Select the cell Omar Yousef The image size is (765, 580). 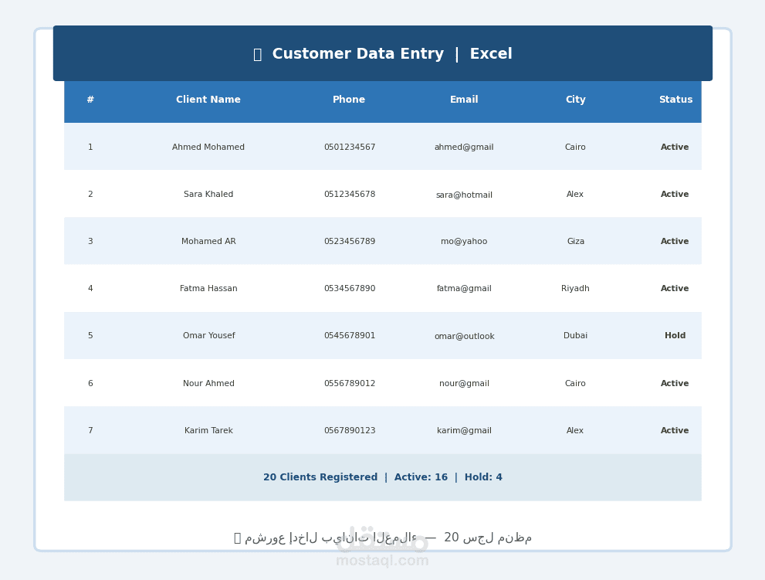pyautogui.click(x=209, y=336)
